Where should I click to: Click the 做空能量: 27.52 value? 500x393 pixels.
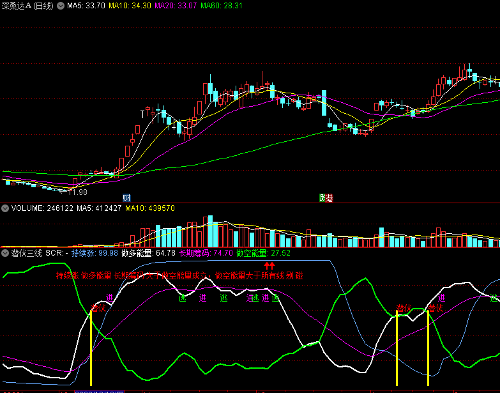tap(263, 253)
